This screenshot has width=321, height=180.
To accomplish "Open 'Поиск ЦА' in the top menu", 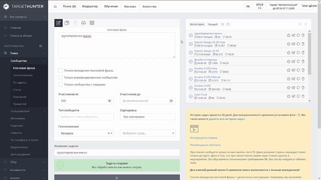I will 69,6.
